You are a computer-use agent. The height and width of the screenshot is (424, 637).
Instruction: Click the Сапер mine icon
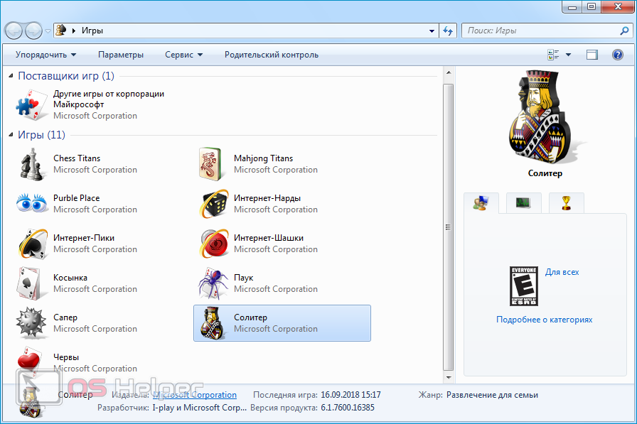[x=32, y=323]
